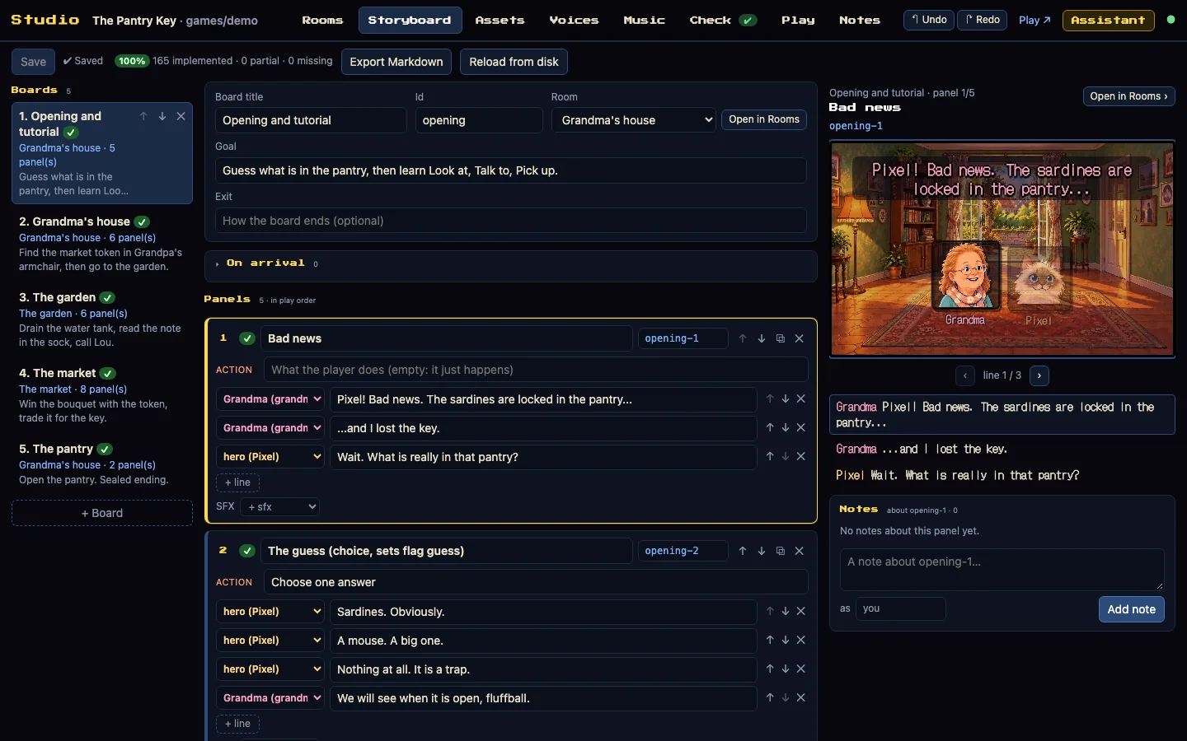Add a new board with '+ Board'
Image resolution: width=1187 pixels, height=741 pixels.
click(102, 513)
